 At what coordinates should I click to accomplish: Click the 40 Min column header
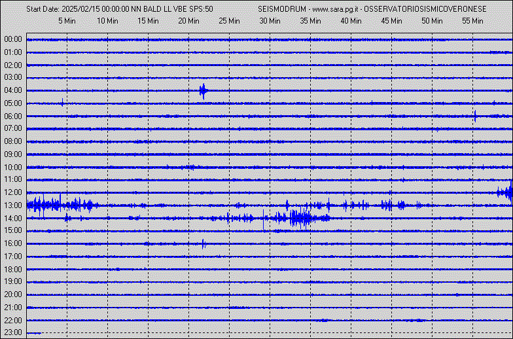[351, 21]
